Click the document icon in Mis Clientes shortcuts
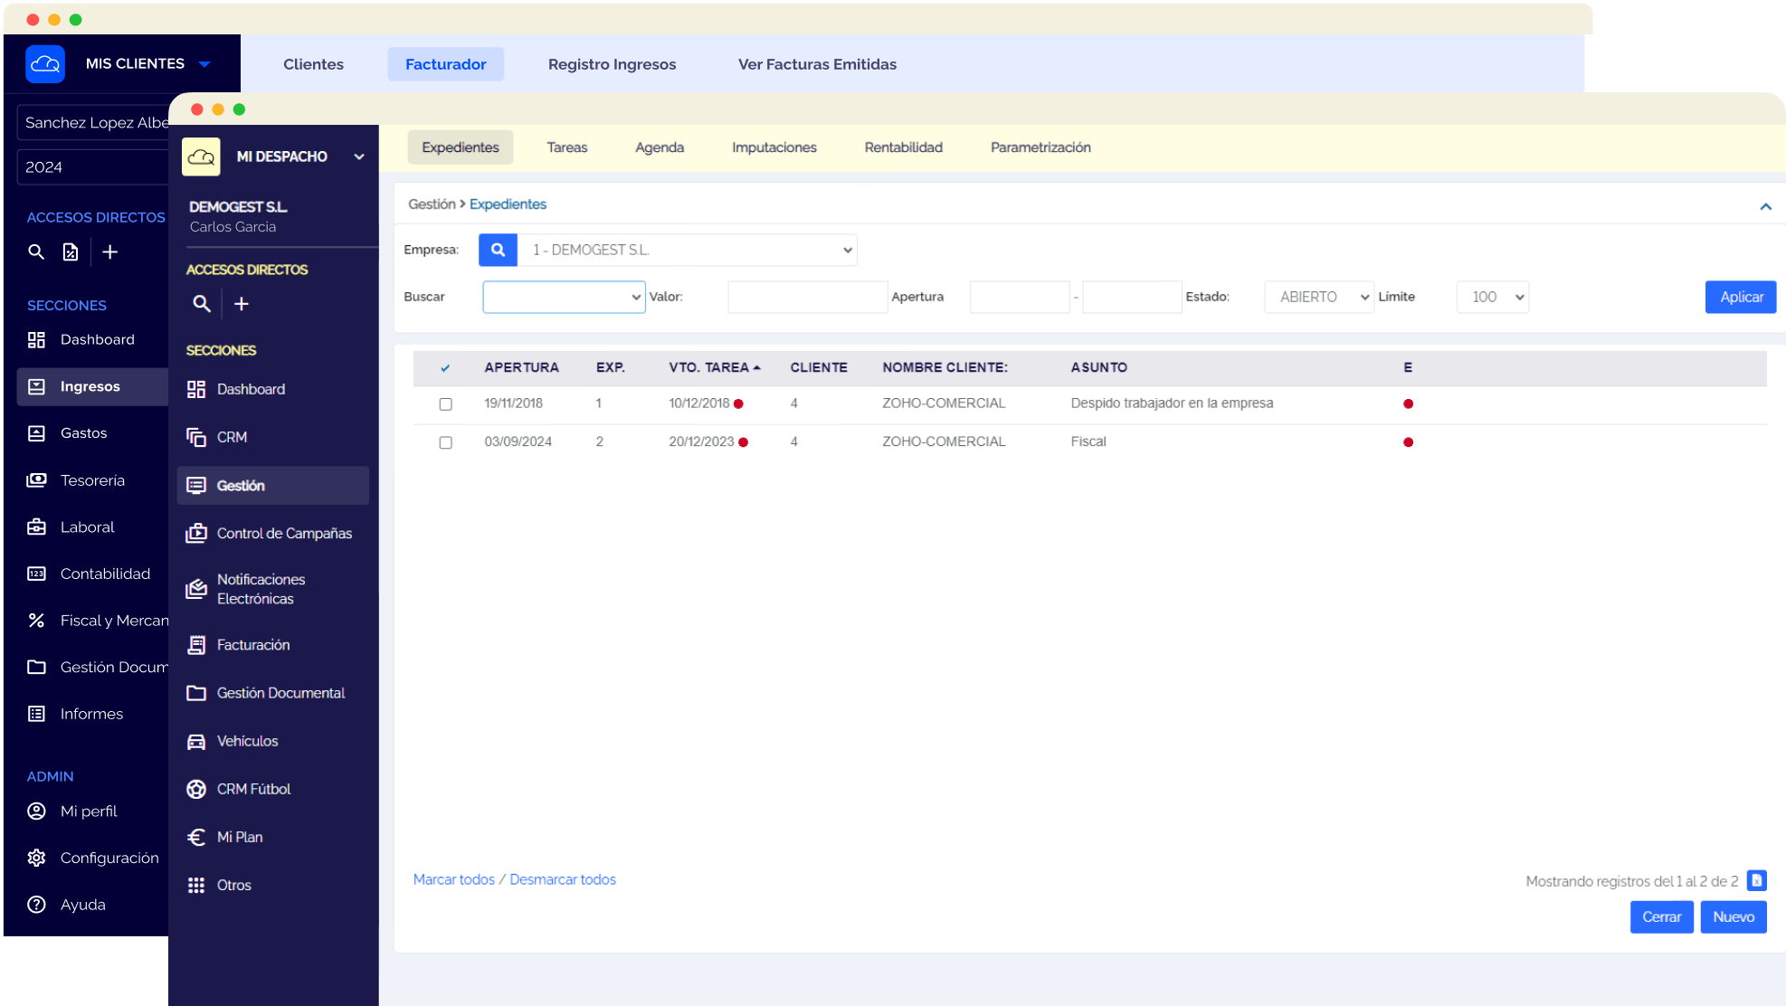1786x1006 pixels. (x=71, y=251)
